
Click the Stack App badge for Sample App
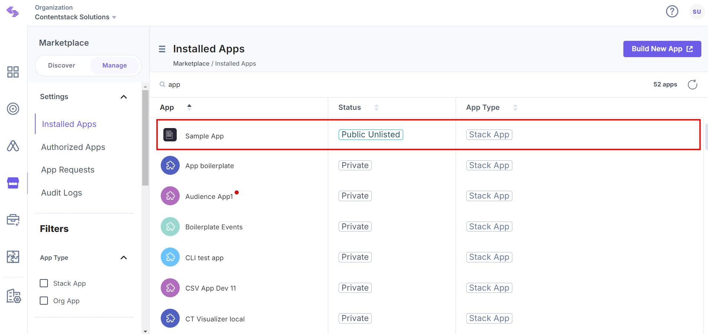click(489, 134)
